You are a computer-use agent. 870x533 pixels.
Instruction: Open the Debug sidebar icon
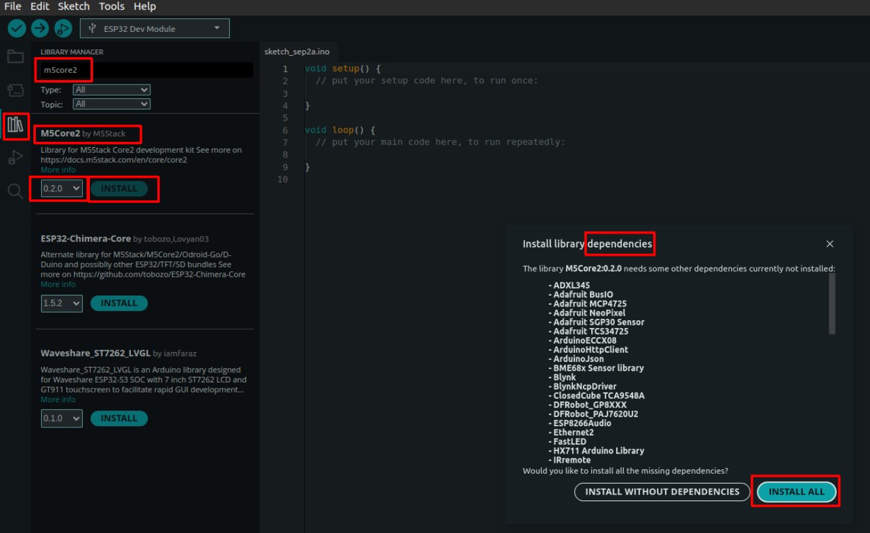click(16, 157)
